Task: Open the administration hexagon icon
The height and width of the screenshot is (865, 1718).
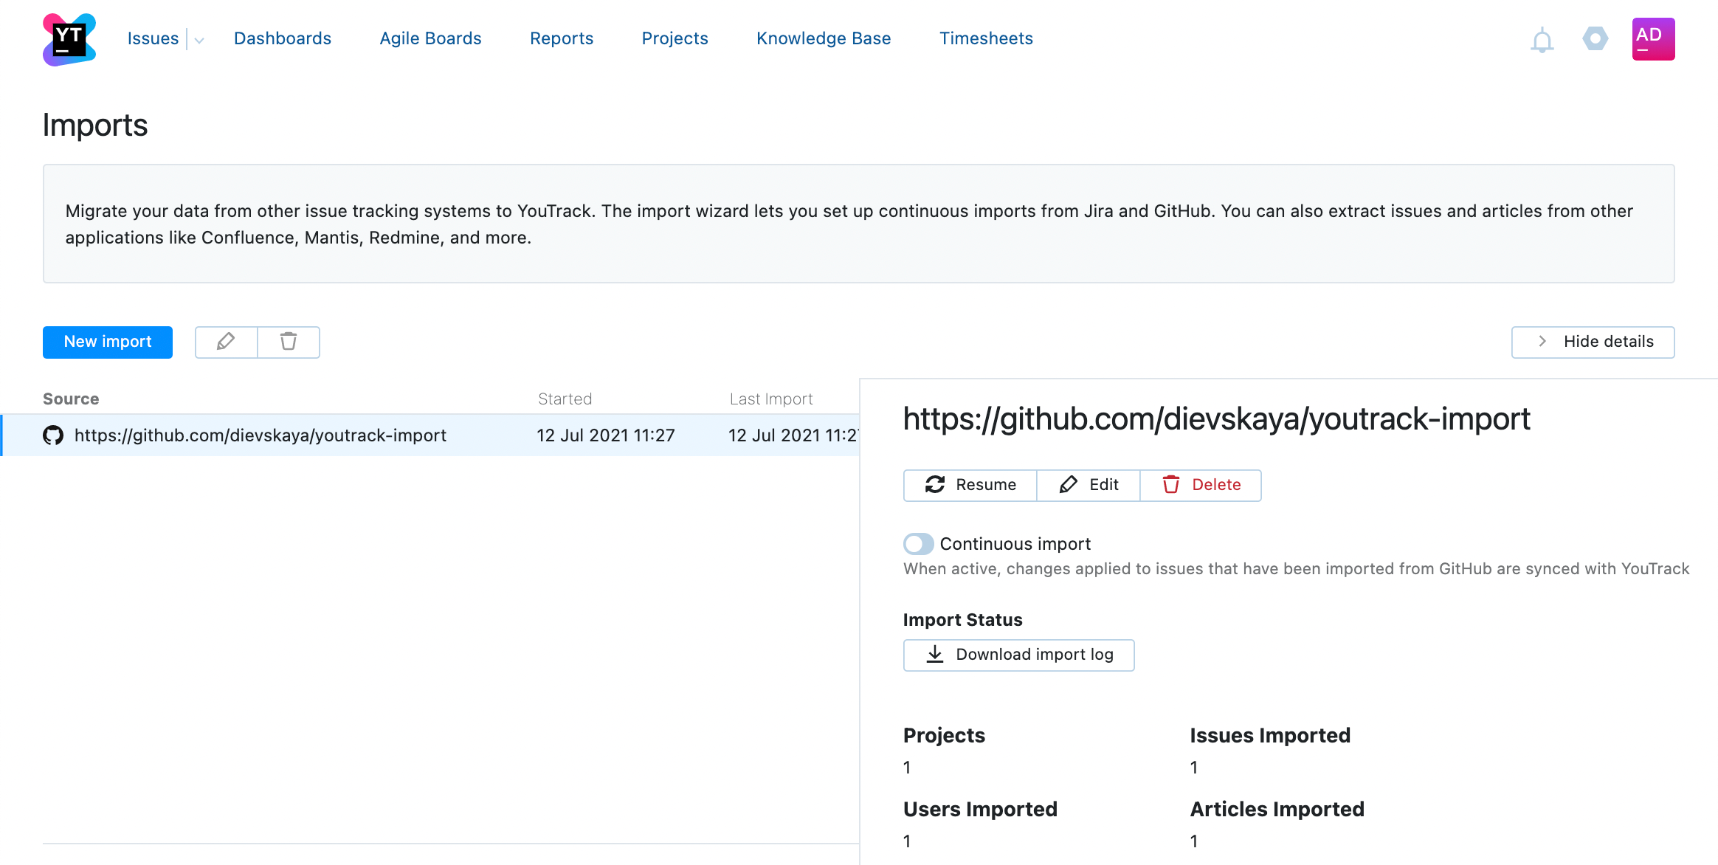Action: point(1595,38)
